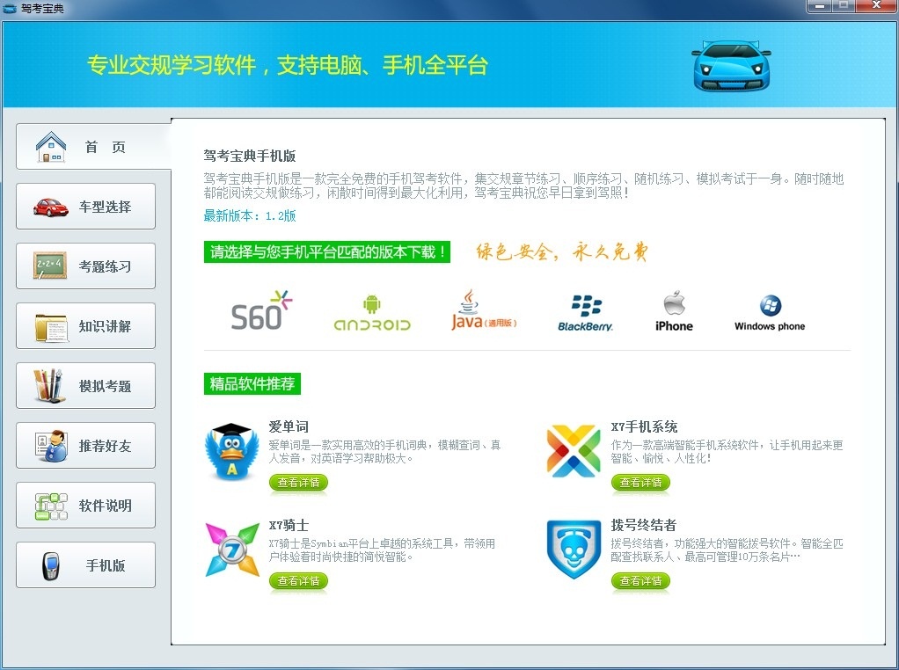899x670 pixels.
Task: Choose the Windows phone logo
Action: point(770,313)
